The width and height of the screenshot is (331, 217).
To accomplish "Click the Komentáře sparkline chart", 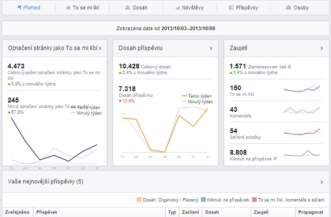I will [302, 110].
